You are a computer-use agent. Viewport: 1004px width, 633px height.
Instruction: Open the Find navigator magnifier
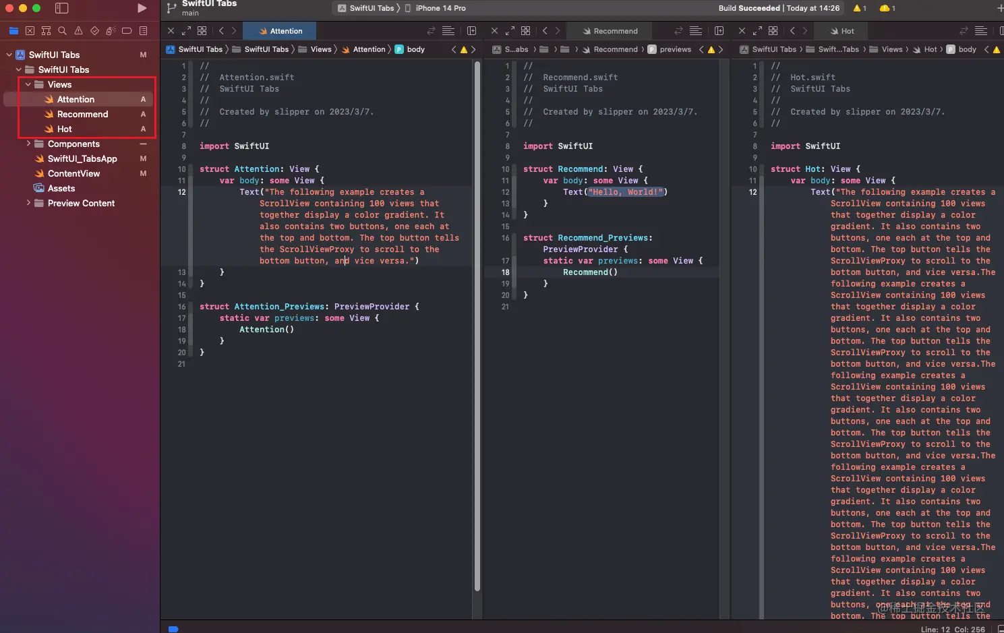click(62, 31)
